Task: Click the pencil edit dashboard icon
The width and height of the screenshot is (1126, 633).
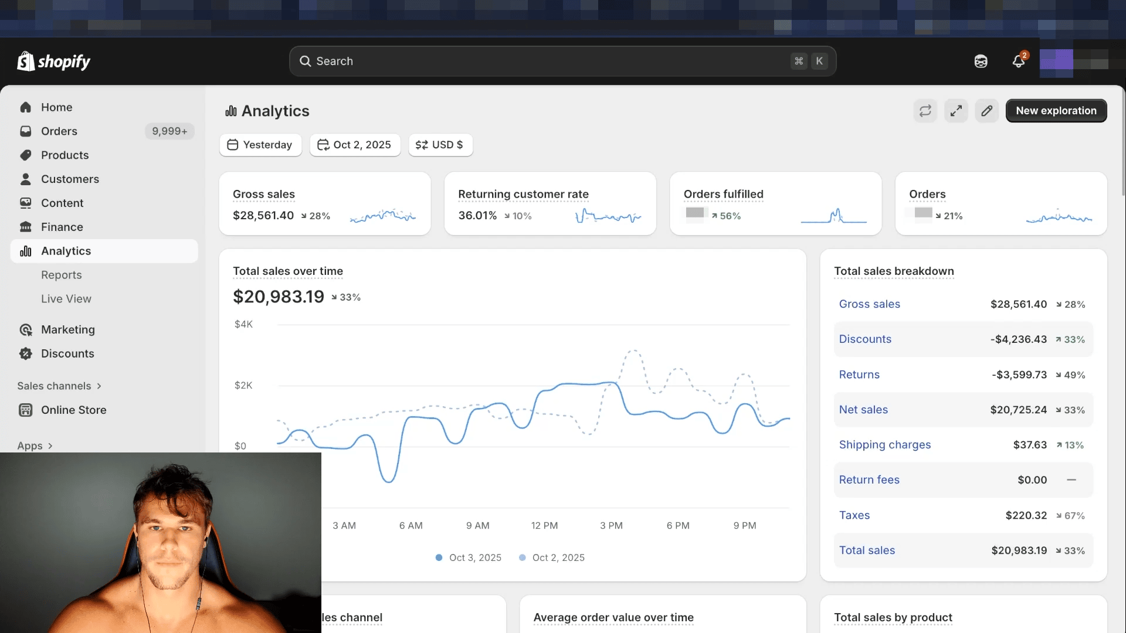Action: (x=987, y=111)
